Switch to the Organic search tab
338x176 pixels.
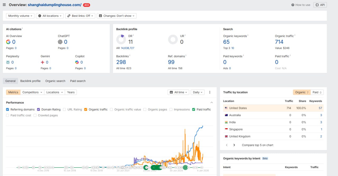click(55, 81)
